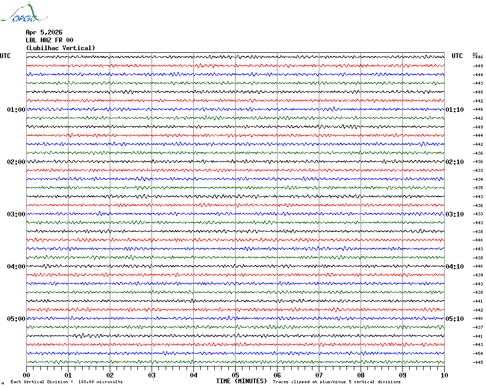The width and height of the screenshot is (486, 389).
Task: Click the Traces clipped footnote text
Action: pyautogui.click(x=337, y=382)
